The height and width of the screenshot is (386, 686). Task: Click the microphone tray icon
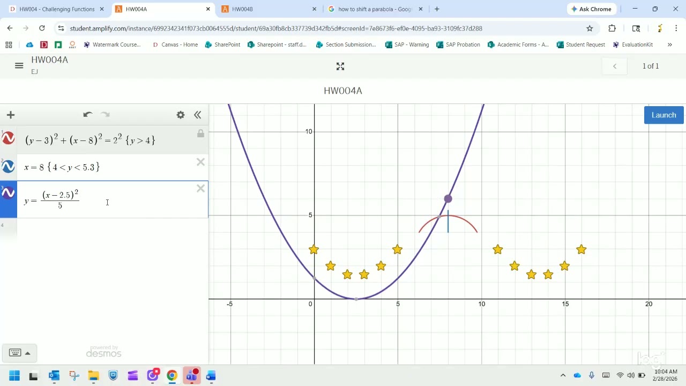592,375
